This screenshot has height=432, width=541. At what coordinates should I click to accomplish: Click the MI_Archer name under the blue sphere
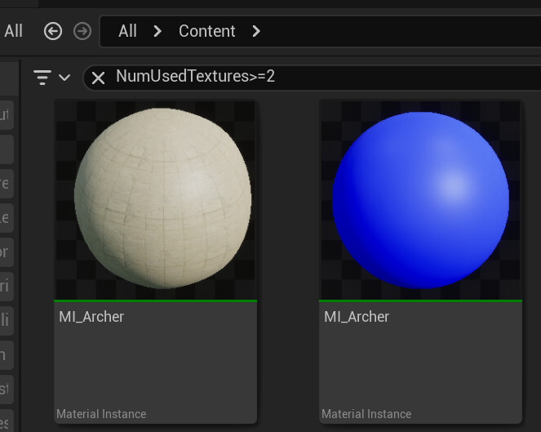(357, 317)
